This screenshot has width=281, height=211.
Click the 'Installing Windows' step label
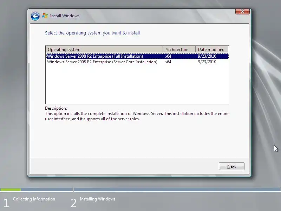pos(98,199)
